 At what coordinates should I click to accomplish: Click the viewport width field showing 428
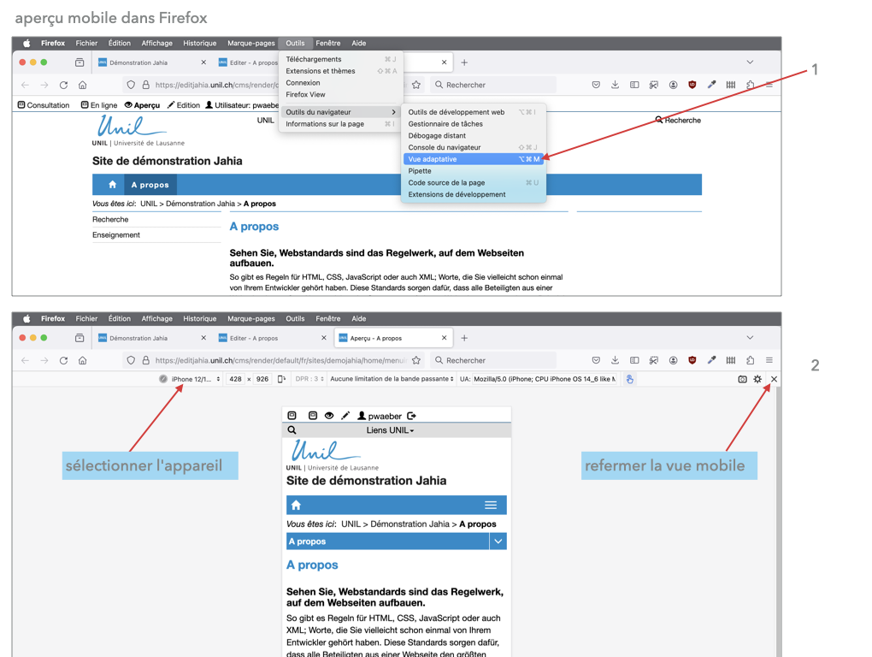(235, 379)
